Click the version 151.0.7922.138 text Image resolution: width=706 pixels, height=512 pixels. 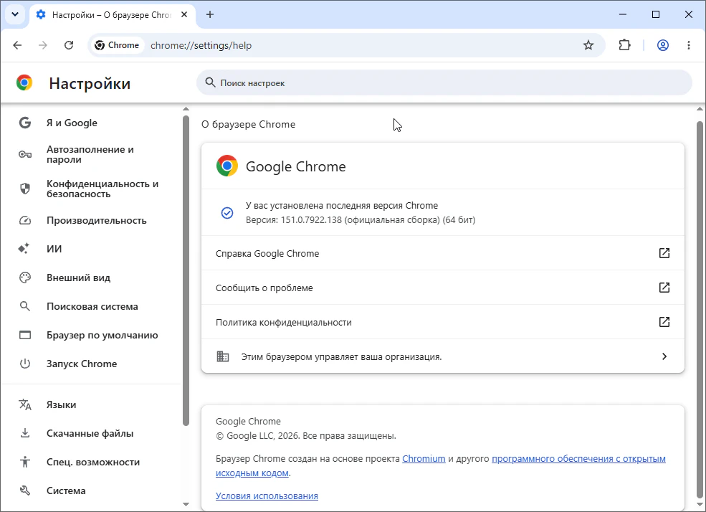tap(361, 219)
